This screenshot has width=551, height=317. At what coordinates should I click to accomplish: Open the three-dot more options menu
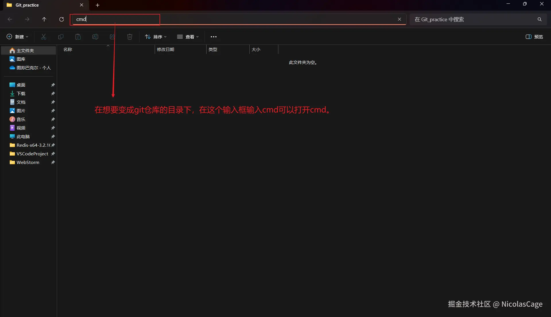pyautogui.click(x=214, y=37)
